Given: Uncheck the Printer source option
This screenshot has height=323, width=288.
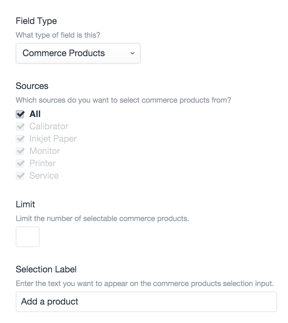Looking at the screenshot, I should [x=20, y=163].
